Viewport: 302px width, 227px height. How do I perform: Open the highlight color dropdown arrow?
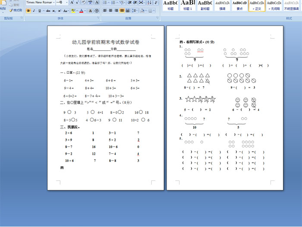point(77,11)
